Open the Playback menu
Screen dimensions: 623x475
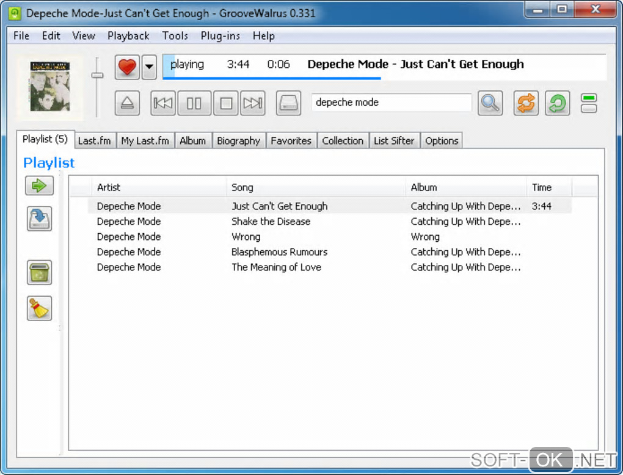128,36
